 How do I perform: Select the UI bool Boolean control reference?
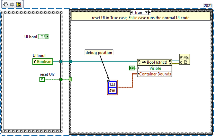click(x=43, y=62)
